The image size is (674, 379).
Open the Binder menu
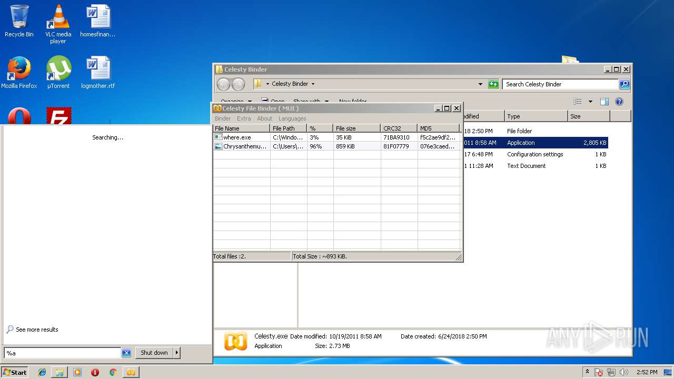pos(223,118)
